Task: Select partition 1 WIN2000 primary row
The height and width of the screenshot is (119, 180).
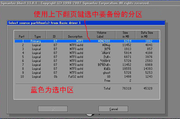Action: click(x=87, y=41)
